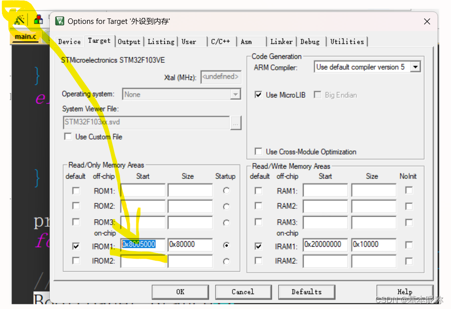The image size is (451, 309).
Task: Click the IRAM1 Size field 0x10000
Action: (x=374, y=245)
